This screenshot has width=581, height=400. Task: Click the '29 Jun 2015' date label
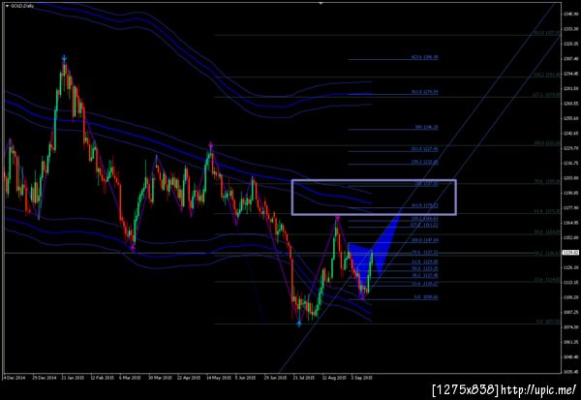276,378
